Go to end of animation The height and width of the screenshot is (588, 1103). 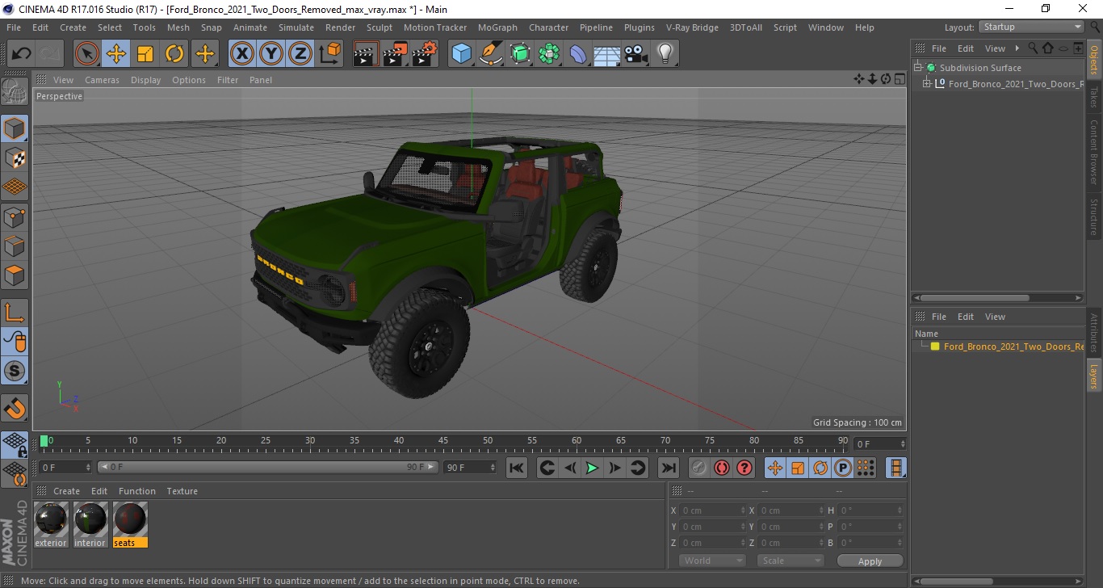(x=668, y=468)
